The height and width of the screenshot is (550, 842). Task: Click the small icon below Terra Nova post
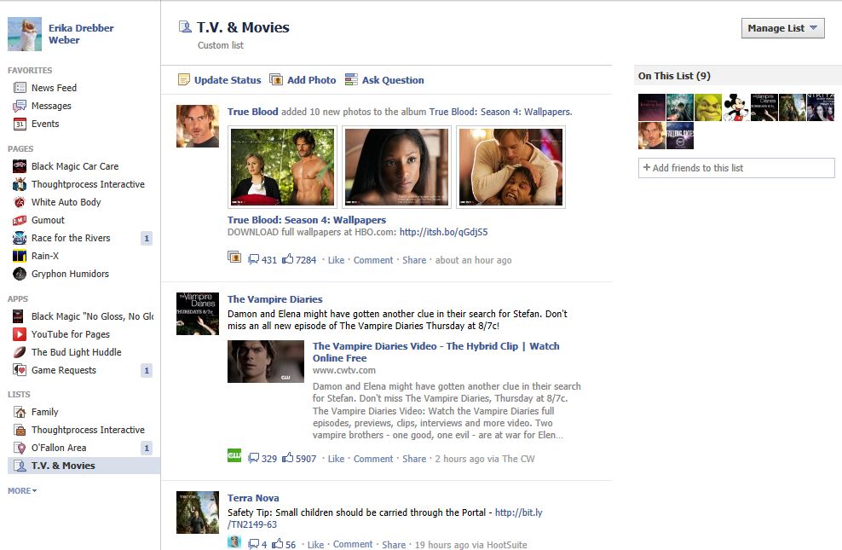pos(234,542)
